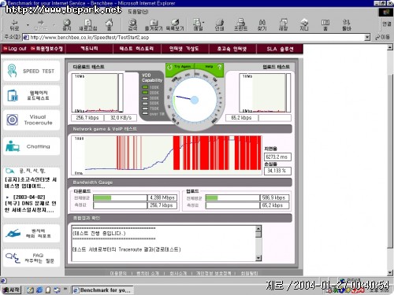394x295 pixels.
Task: Click the 65.2 kbps upload value under graph
Action: (x=242, y=118)
